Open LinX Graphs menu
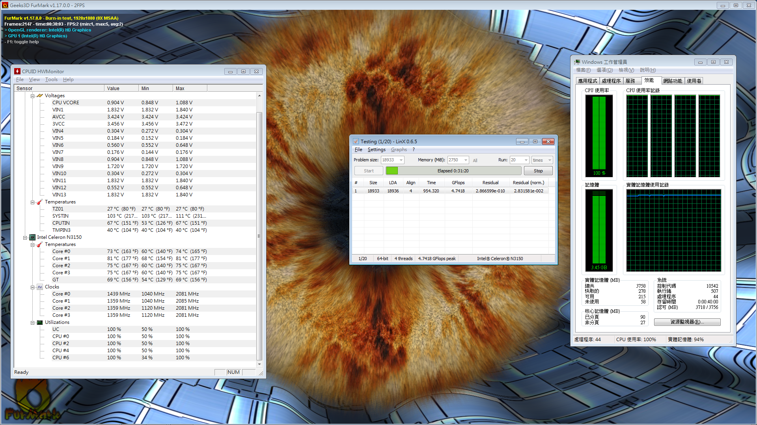The width and height of the screenshot is (757, 425). pos(399,150)
